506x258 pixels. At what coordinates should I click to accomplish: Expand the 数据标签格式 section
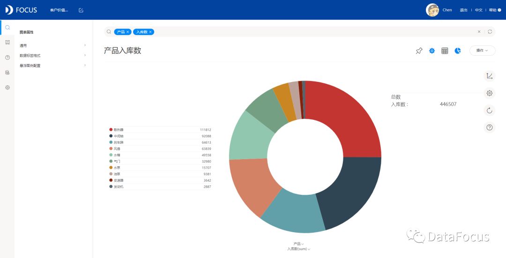[52, 55]
